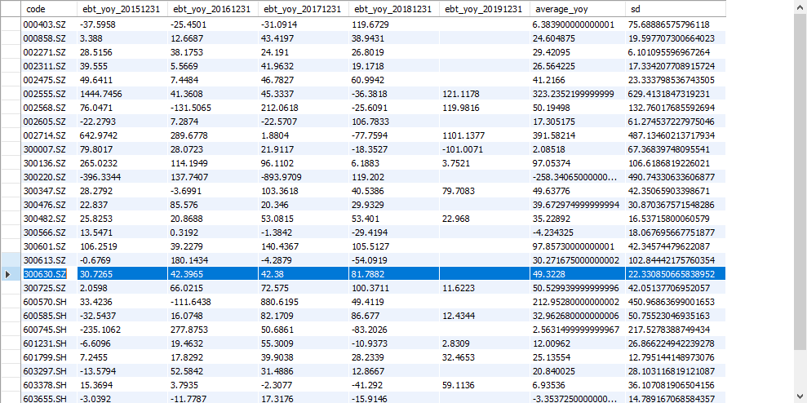Select highlighted code cell 300630.SZ
The width and height of the screenshot is (807, 403).
pyautogui.click(x=50, y=274)
